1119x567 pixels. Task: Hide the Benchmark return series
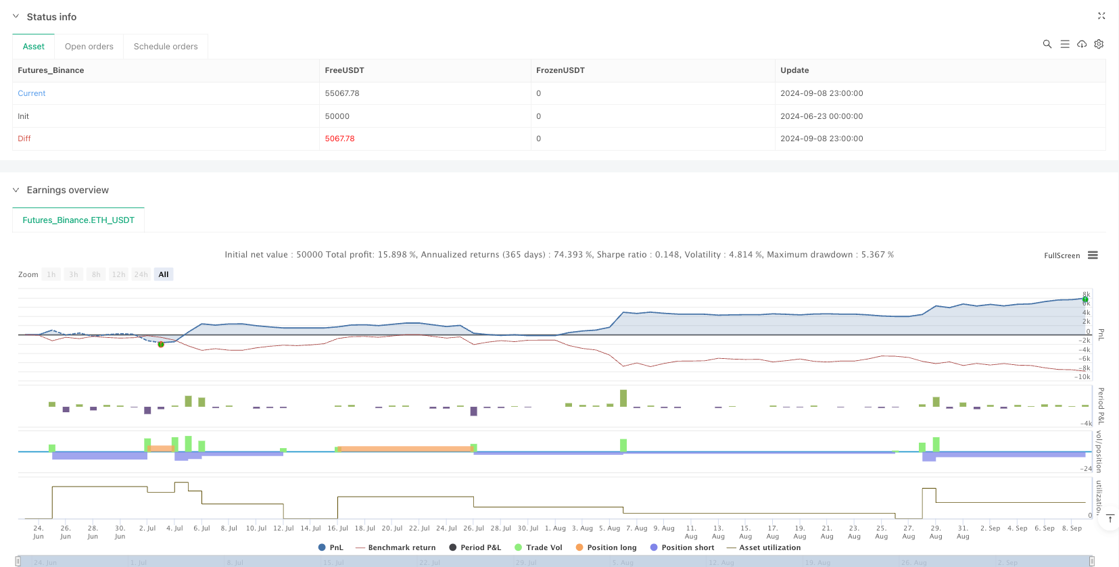pos(396,547)
